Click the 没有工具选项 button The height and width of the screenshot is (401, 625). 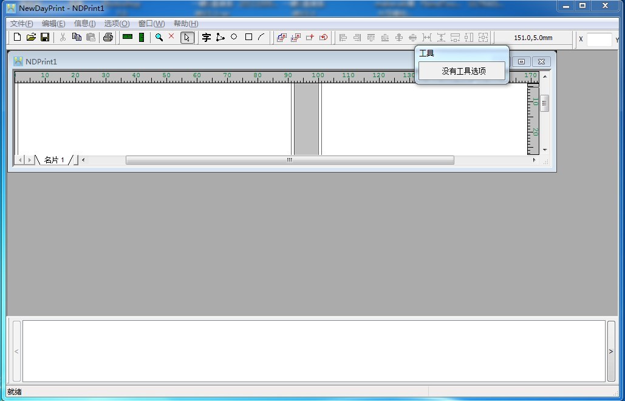(x=463, y=71)
